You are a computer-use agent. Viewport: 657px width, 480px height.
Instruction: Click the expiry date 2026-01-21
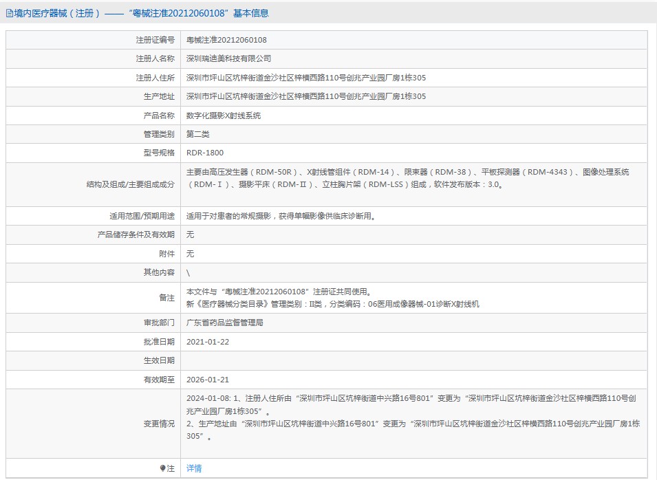coord(207,380)
